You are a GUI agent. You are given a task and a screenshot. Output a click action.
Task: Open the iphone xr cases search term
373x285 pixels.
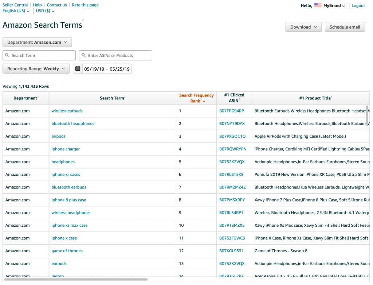pos(66,174)
